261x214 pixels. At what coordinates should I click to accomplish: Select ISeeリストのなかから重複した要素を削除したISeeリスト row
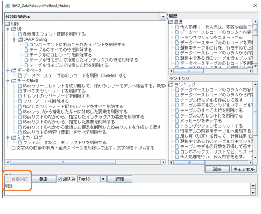pyautogui.click(x=92, y=127)
